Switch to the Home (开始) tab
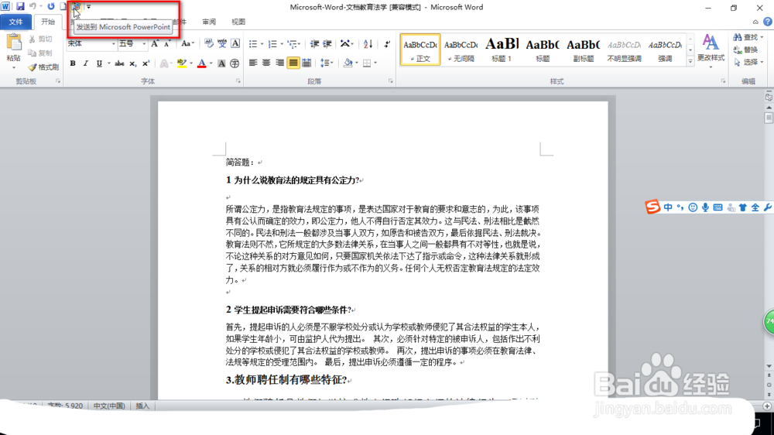The height and width of the screenshot is (435, 774). 48,22
